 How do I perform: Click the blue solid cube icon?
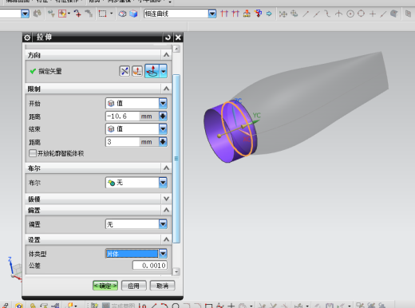[x=133, y=14]
